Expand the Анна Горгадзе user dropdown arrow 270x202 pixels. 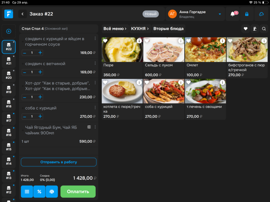[220, 14]
